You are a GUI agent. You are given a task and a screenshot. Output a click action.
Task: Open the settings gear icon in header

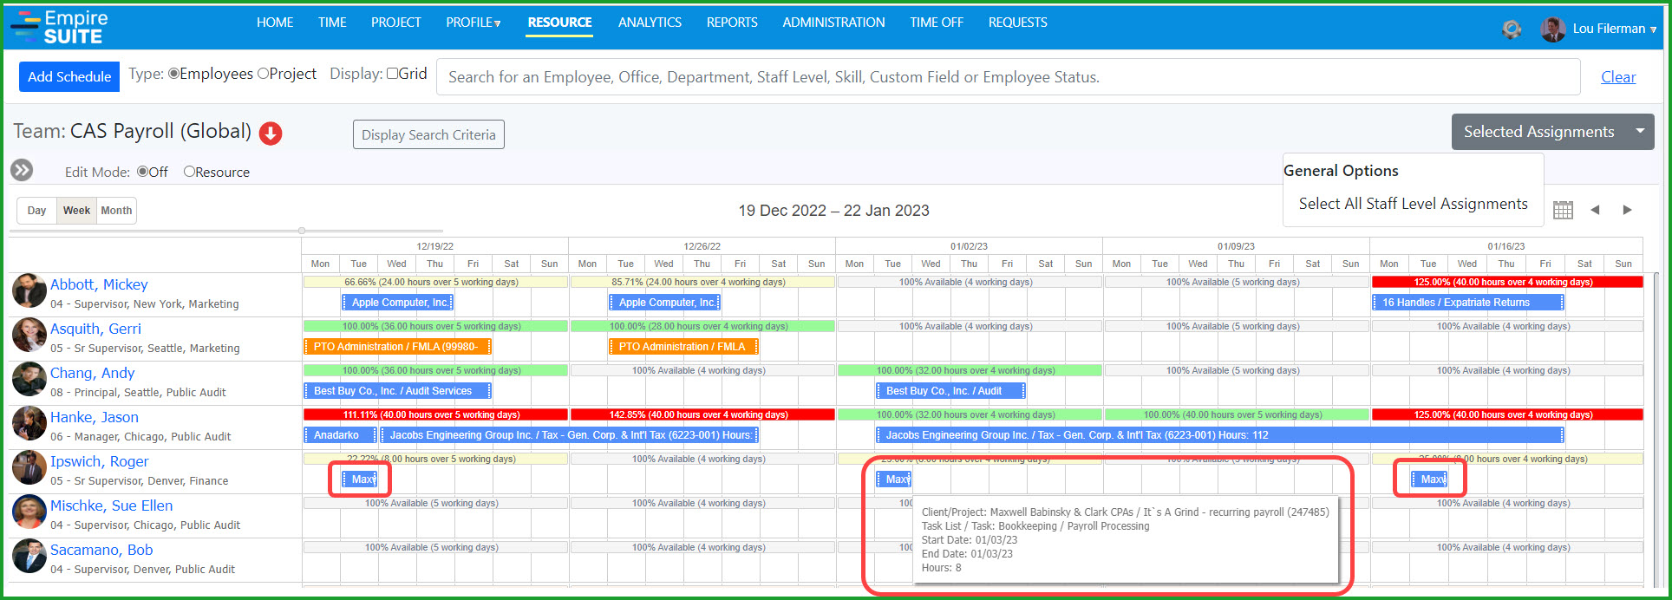pyautogui.click(x=1512, y=29)
